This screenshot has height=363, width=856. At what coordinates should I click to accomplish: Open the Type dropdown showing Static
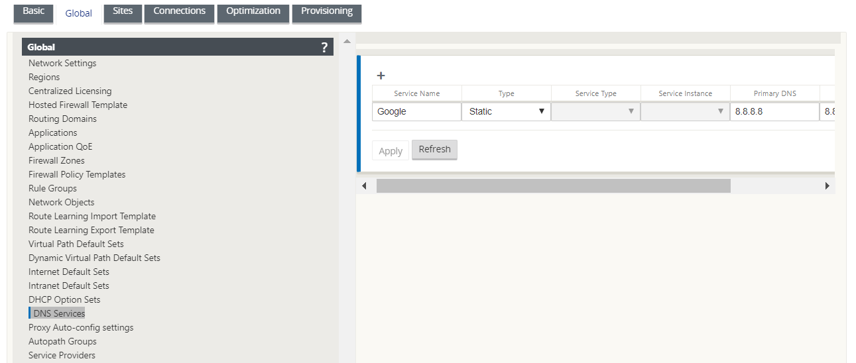point(507,111)
